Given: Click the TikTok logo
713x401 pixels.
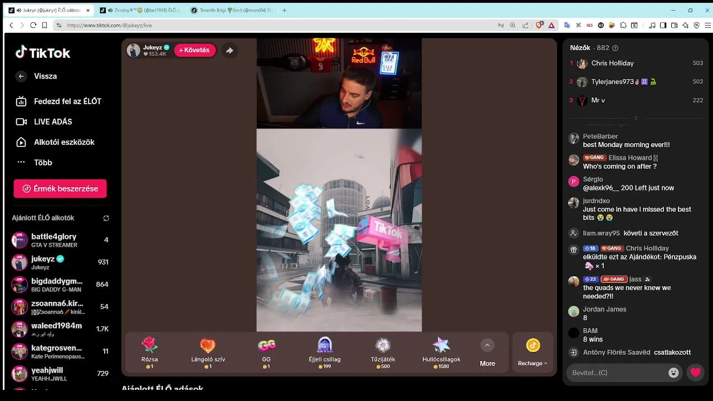Looking at the screenshot, I should pyautogui.click(x=43, y=53).
